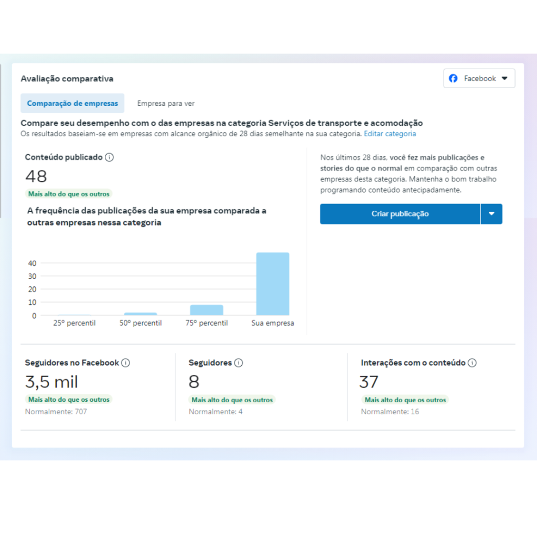Click the Facebook logo in platform selector
The image size is (537, 537).
(x=453, y=79)
